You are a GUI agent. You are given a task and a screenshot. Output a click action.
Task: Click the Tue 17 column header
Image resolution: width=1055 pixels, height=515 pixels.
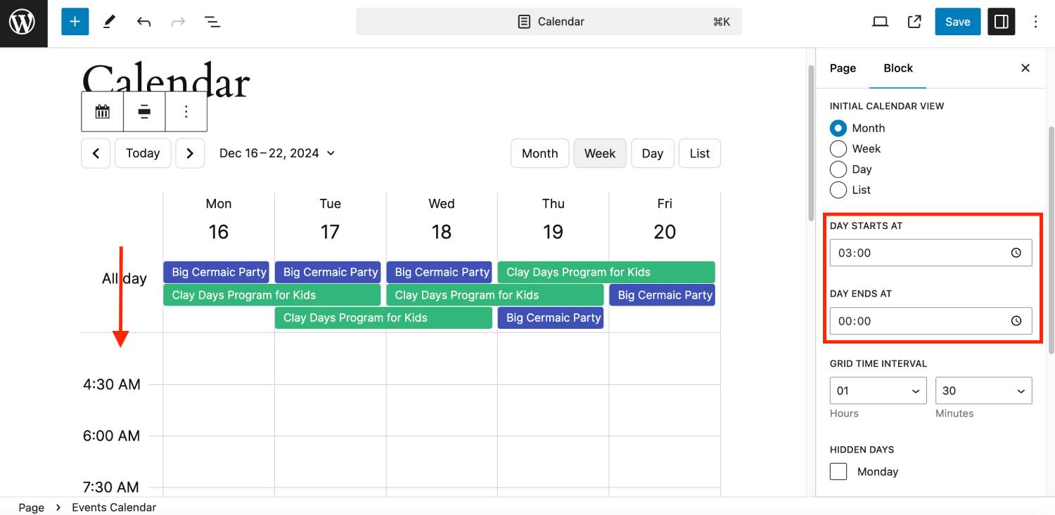(x=330, y=219)
